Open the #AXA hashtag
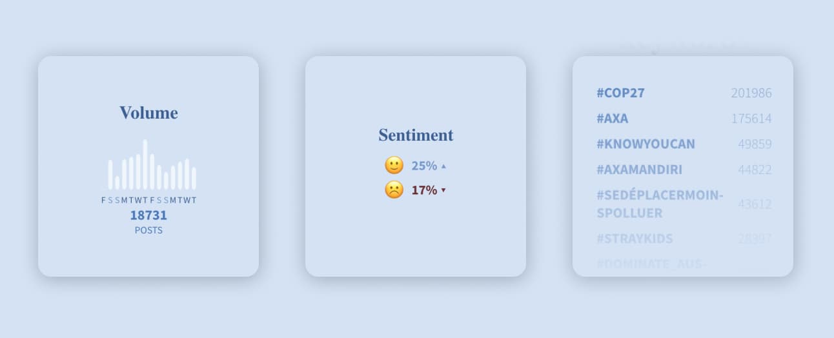Image resolution: width=834 pixels, height=338 pixels. tap(612, 119)
